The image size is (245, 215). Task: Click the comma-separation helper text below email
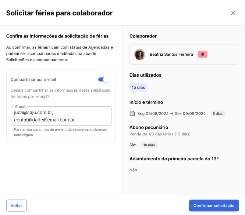(60, 132)
